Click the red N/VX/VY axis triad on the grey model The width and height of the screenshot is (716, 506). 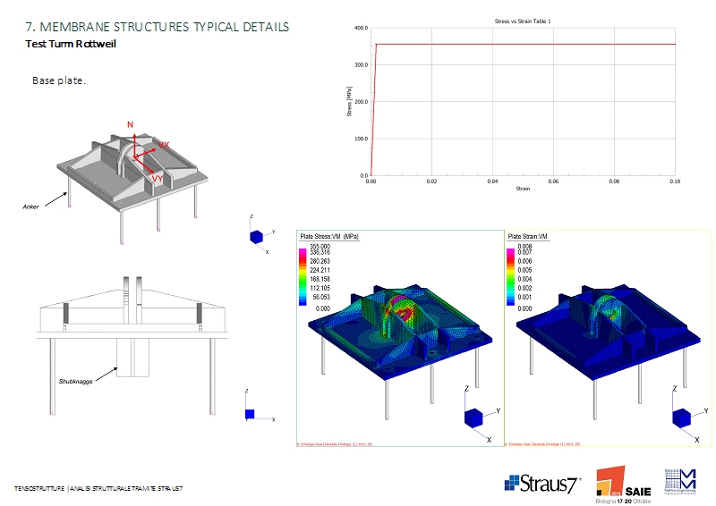(143, 154)
